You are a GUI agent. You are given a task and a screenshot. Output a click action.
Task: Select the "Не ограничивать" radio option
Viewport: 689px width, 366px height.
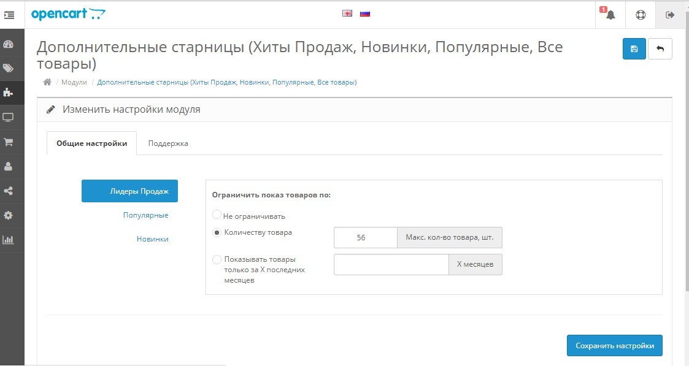(x=217, y=215)
